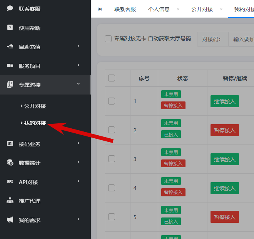Click the API对接 icon in sidebar
Image resolution: width=254 pixels, height=239 pixels.
pos(10,181)
